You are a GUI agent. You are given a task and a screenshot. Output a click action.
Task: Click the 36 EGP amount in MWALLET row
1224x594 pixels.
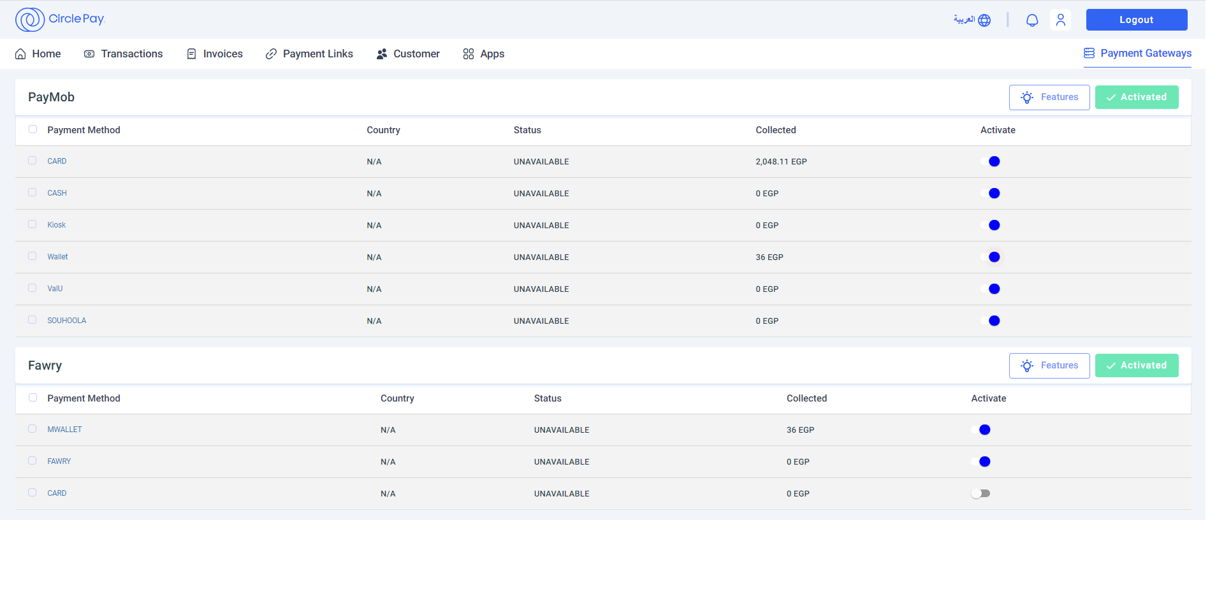800,430
